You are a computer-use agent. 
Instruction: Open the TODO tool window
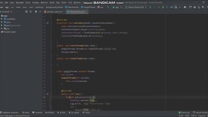pyautogui.click(x=86, y=112)
